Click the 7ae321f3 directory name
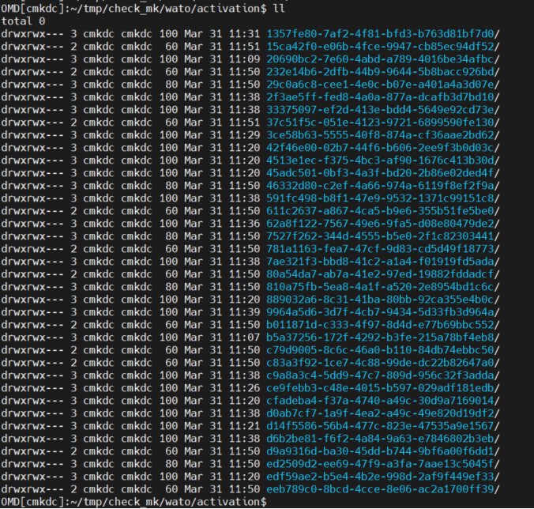The height and width of the screenshot is (509, 534). (x=382, y=261)
